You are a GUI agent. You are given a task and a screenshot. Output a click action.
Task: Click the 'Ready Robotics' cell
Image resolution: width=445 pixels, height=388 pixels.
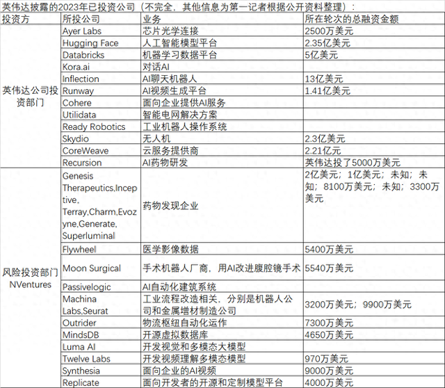(101, 127)
